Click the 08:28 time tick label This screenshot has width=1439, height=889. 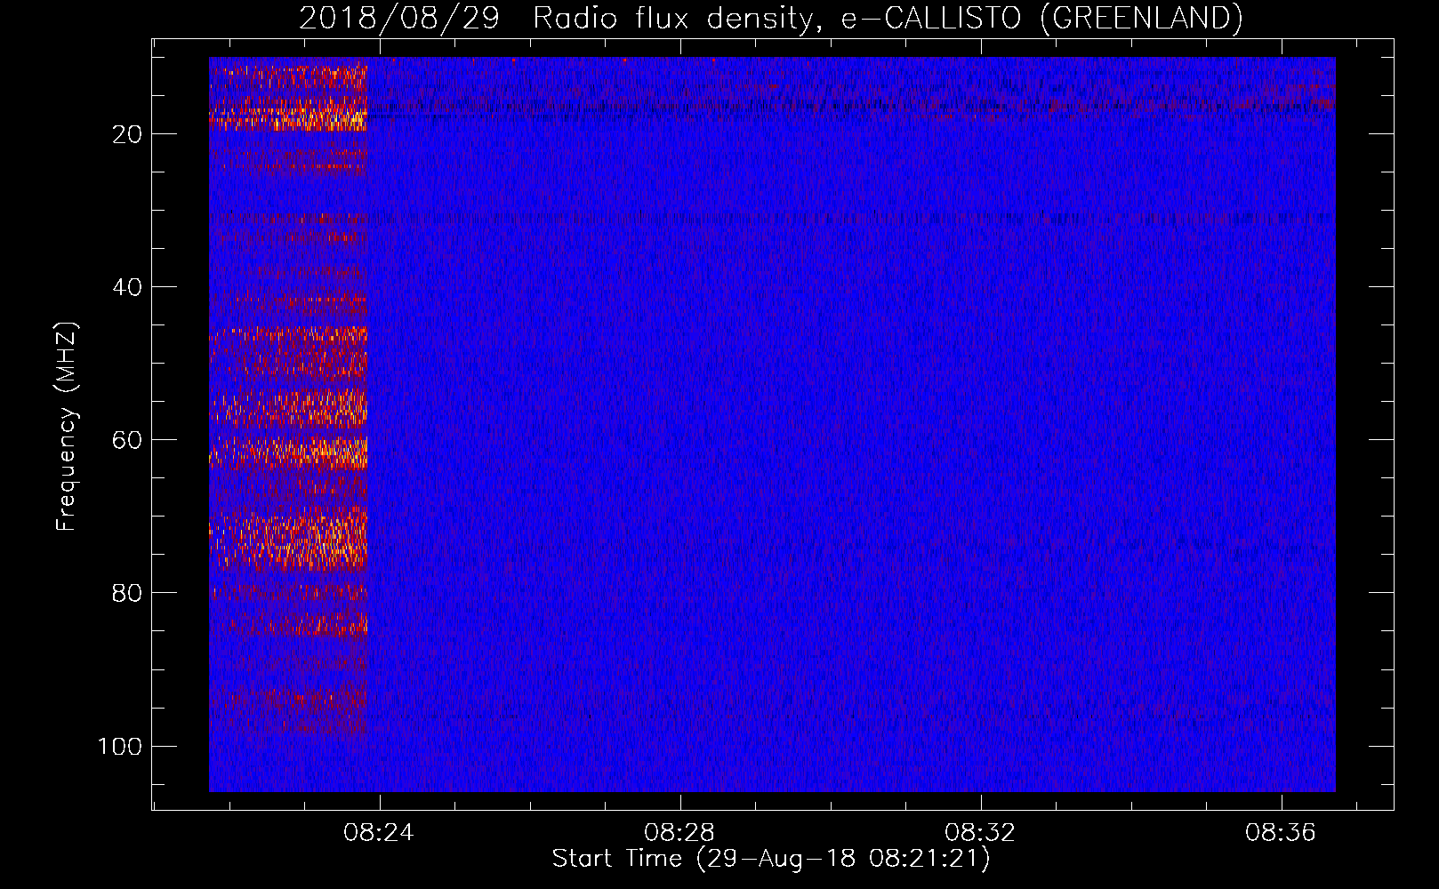click(679, 833)
